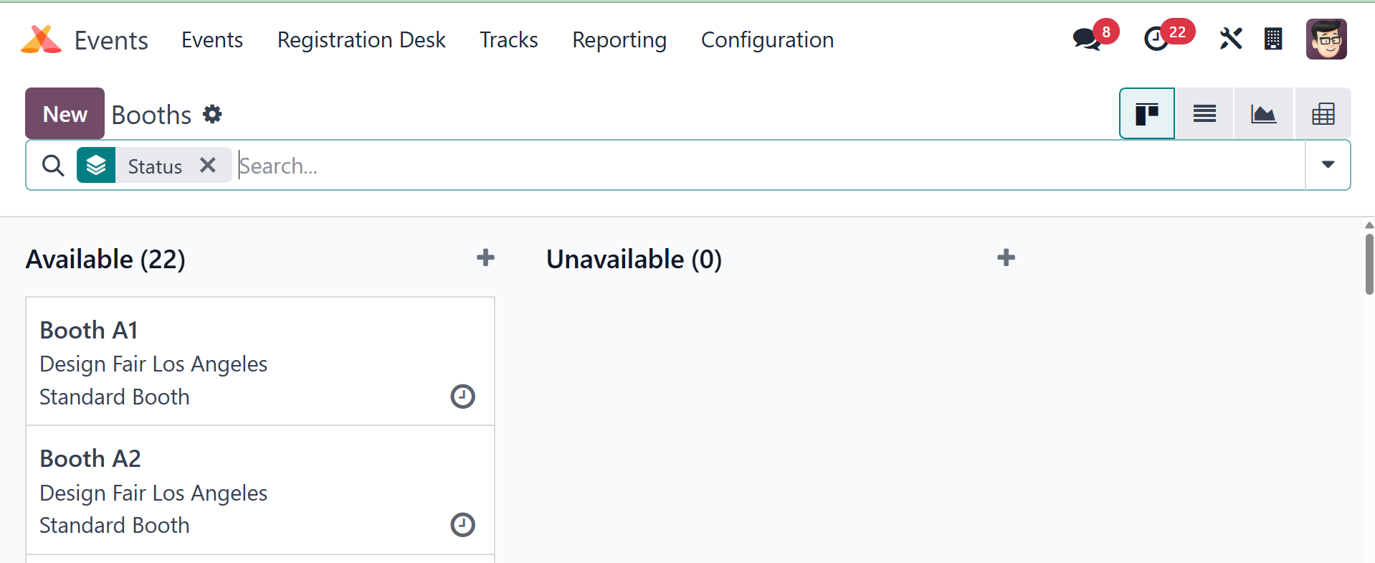Switch to Kanban view
This screenshot has height=563, width=1375.
[x=1146, y=113]
